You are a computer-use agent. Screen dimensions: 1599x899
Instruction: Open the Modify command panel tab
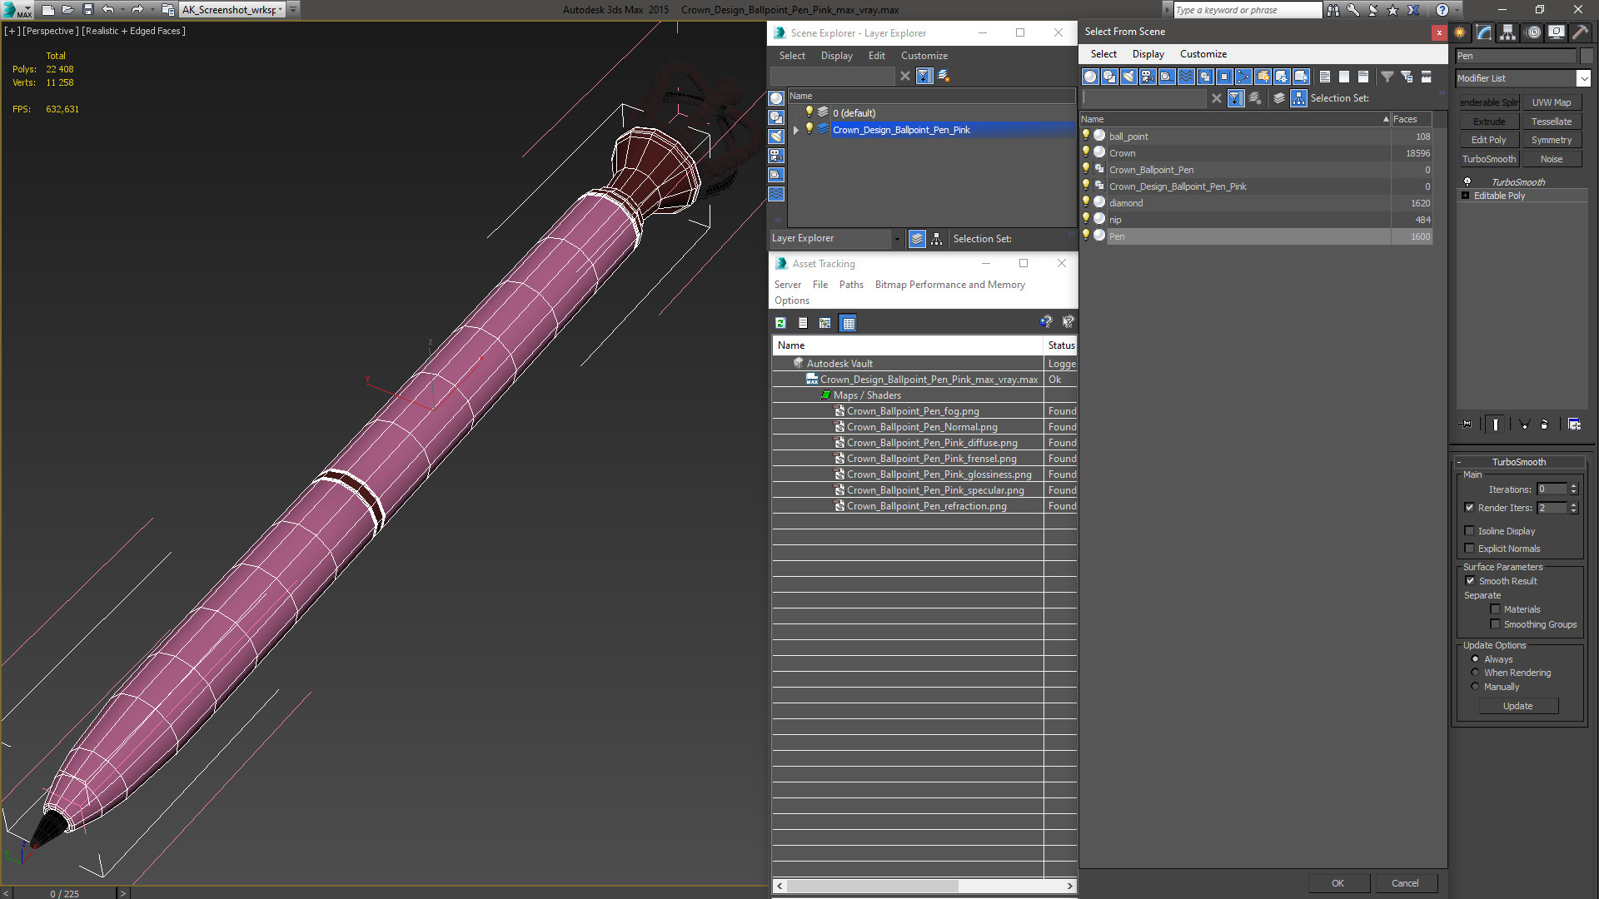point(1484,32)
